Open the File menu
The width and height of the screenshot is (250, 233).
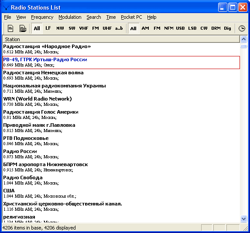pyautogui.click(x=7, y=17)
